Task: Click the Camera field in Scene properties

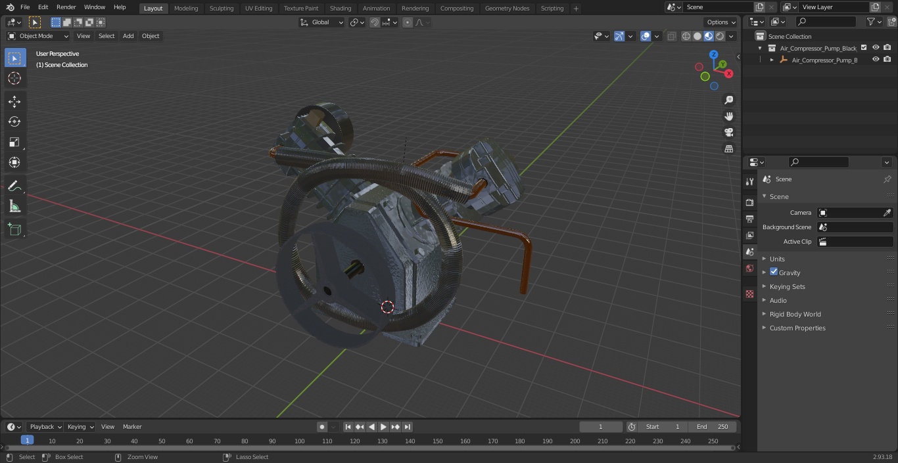Action: point(855,213)
